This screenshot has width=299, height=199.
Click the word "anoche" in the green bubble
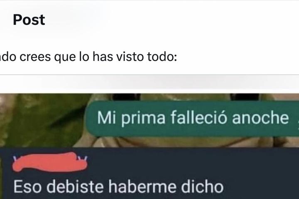pyautogui.click(x=260, y=117)
